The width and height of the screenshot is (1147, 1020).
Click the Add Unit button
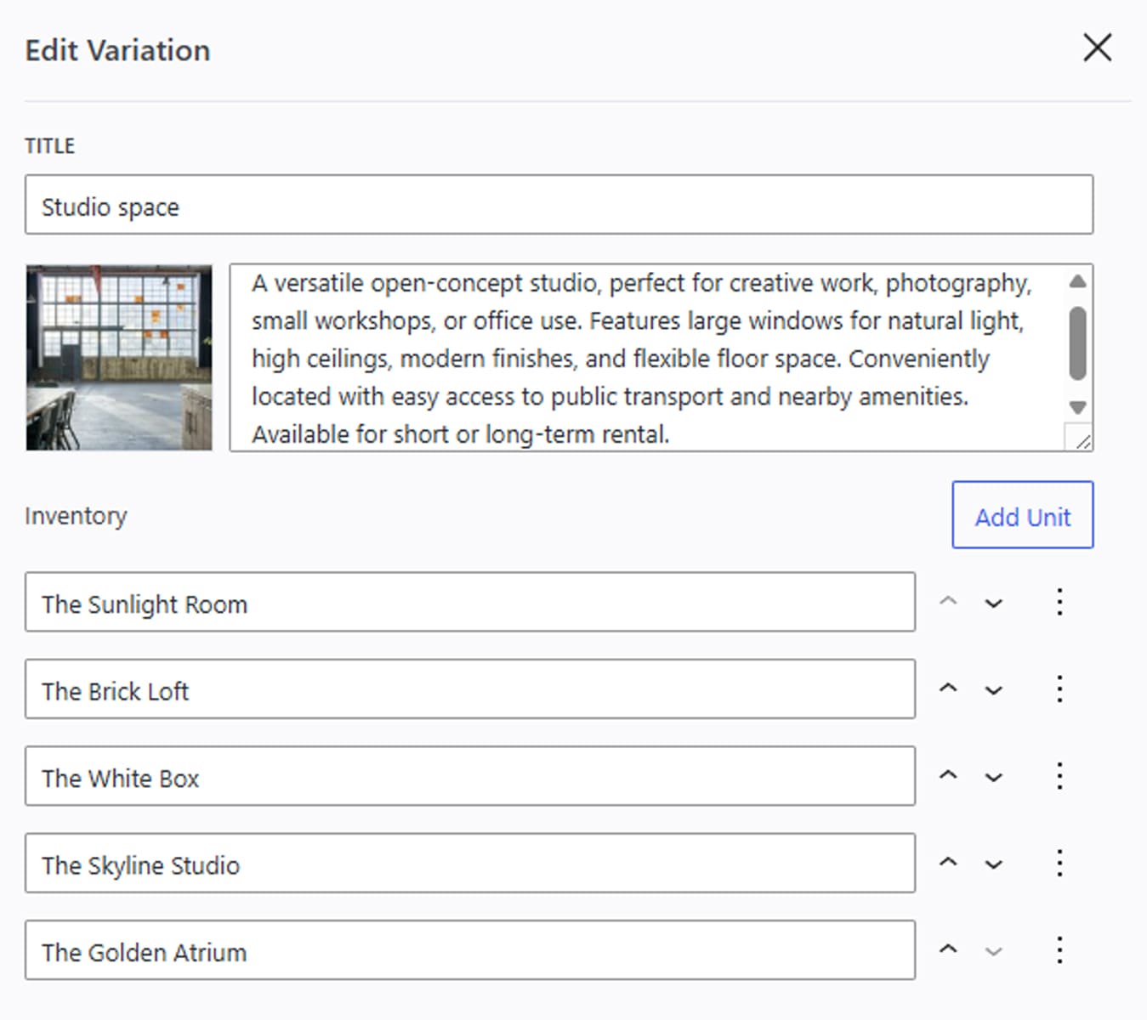[1022, 516]
